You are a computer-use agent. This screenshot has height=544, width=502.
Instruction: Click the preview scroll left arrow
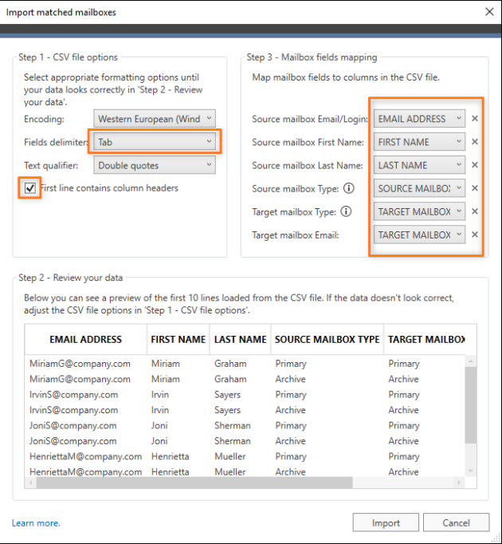click(x=31, y=483)
